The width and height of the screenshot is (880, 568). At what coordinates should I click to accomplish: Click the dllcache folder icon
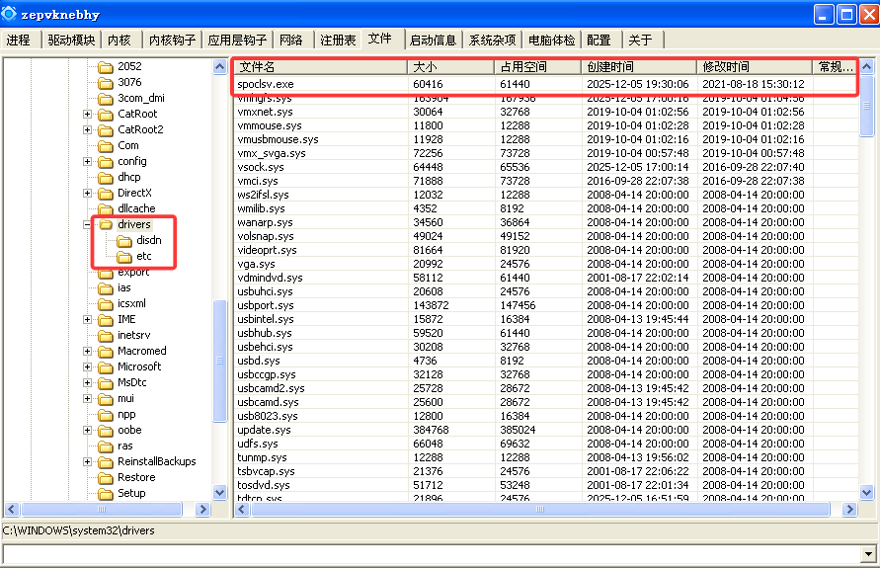(x=105, y=209)
